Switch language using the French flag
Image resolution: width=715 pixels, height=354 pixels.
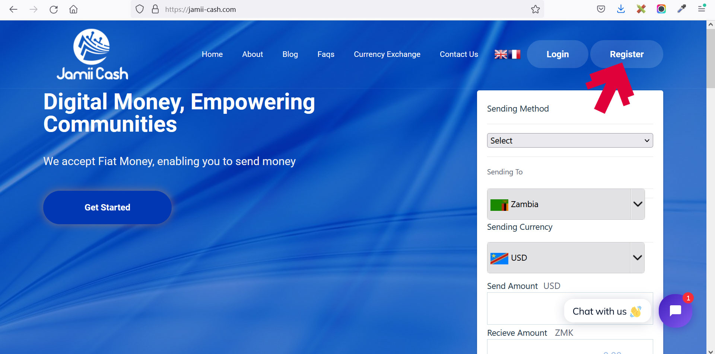(515, 54)
